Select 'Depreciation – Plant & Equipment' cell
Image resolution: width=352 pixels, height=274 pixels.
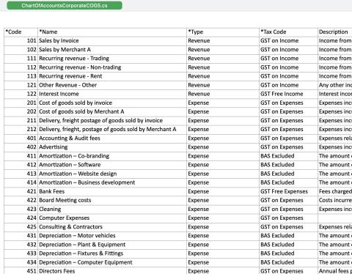(x=112, y=245)
